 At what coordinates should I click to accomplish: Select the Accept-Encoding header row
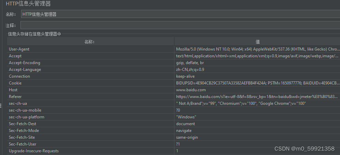173,63
